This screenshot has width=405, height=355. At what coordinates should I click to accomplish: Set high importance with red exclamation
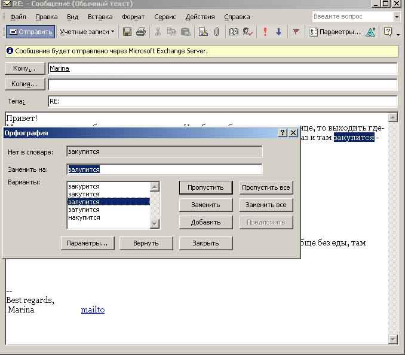[x=265, y=32]
